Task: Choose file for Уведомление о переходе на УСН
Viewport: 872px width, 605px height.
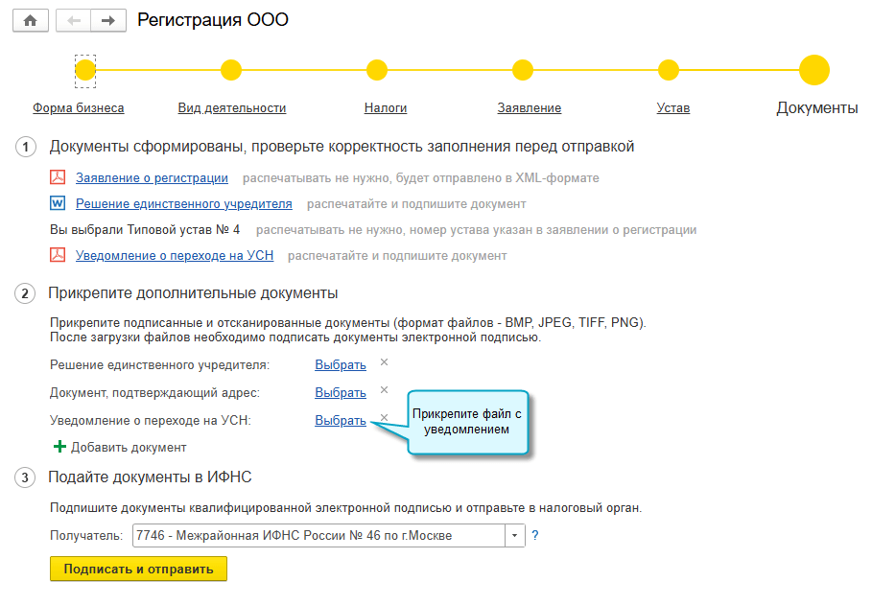Action: coord(340,420)
